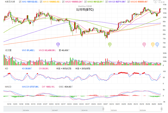
Task: Click the MA240 90809.40 value
Action: [x=139, y=2]
